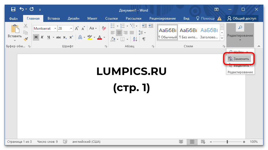This screenshot has width=268, height=150.
Task: Justify the text alignment
Action: pyautogui.click(x=132, y=33)
